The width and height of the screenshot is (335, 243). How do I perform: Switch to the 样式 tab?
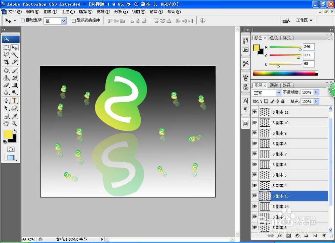tap(286, 38)
